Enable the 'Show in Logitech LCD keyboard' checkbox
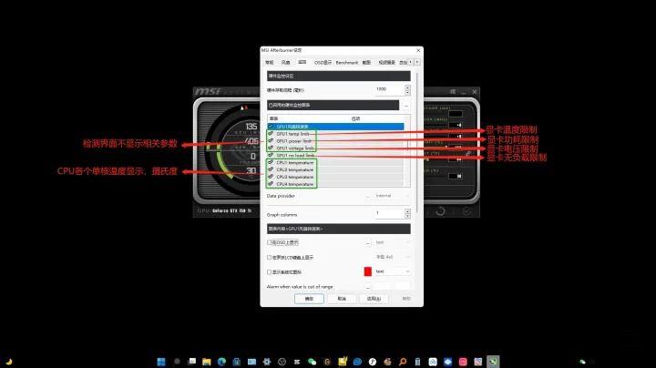This screenshot has height=368, width=656. [269, 257]
